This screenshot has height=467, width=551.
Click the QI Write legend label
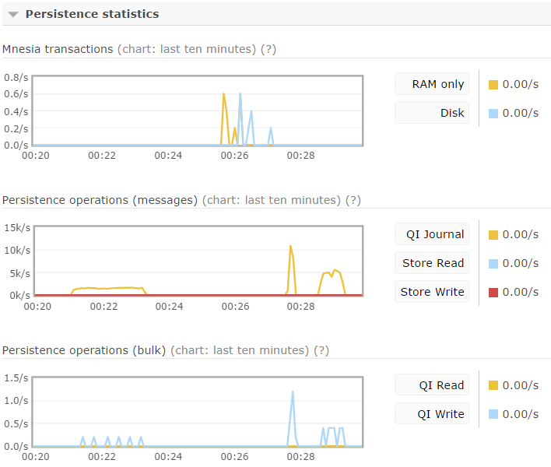(432, 414)
